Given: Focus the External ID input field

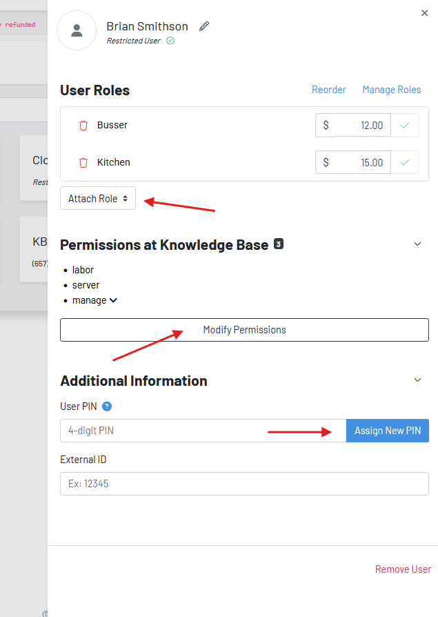Looking at the screenshot, I should [x=244, y=484].
